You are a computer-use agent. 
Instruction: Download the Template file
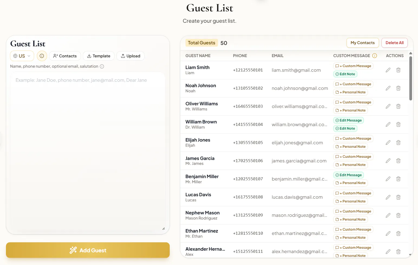click(x=99, y=56)
